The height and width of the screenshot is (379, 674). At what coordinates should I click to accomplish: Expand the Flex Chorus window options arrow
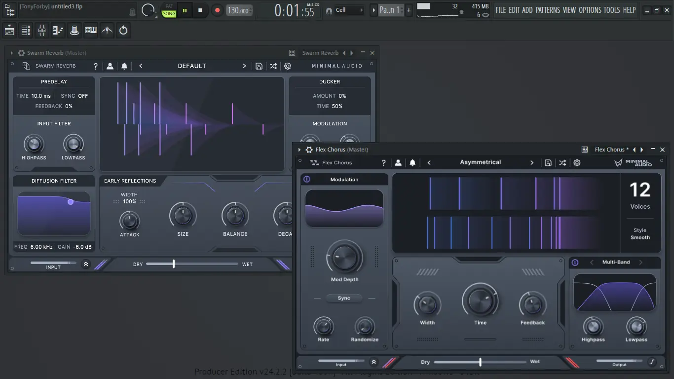[x=300, y=150]
